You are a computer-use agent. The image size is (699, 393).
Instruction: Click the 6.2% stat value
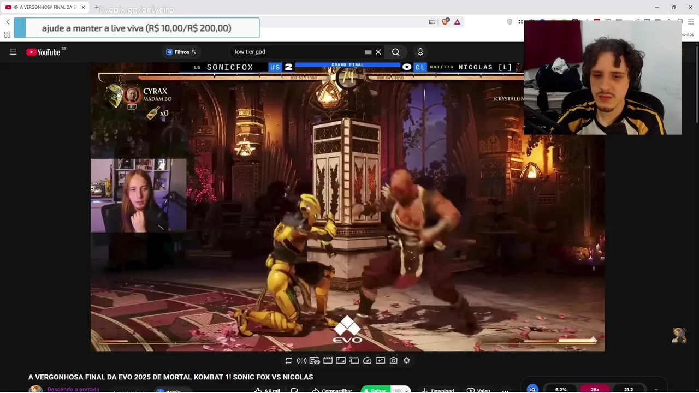[561, 389]
